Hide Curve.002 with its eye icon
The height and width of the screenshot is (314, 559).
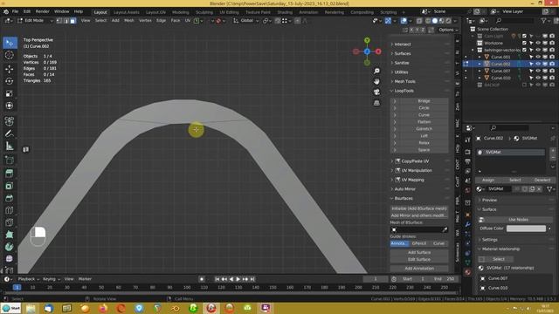point(538,64)
